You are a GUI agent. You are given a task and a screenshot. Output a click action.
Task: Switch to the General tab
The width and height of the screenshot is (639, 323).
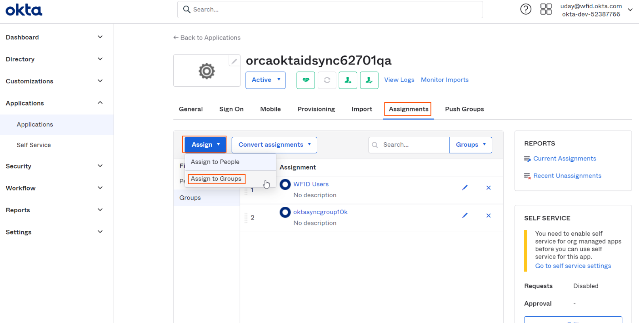[x=191, y=109]
